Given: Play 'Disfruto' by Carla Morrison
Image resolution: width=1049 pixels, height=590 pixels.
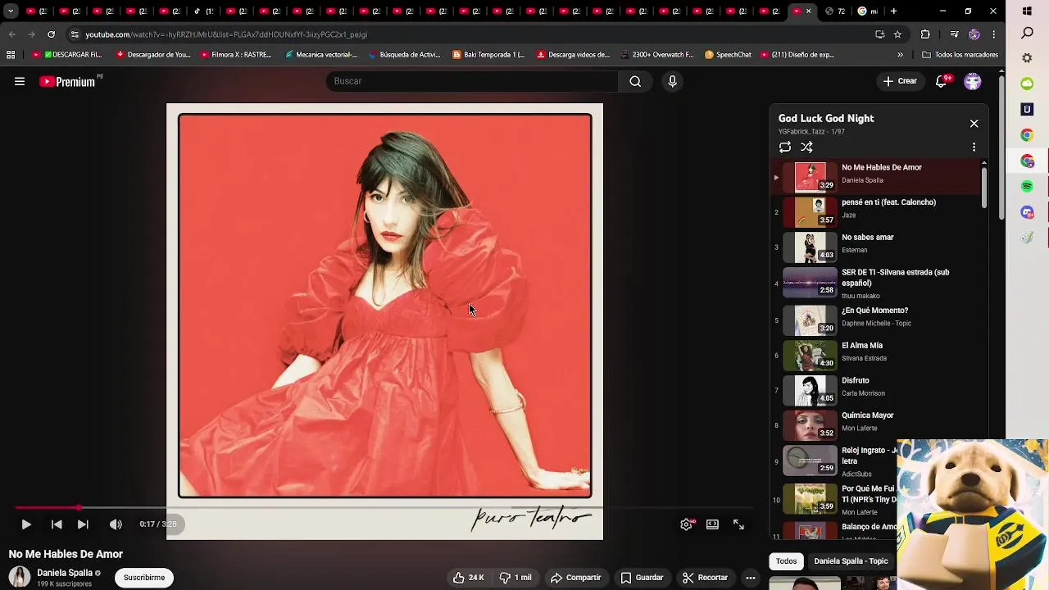Looking at the screenshot, I should 877,390.
